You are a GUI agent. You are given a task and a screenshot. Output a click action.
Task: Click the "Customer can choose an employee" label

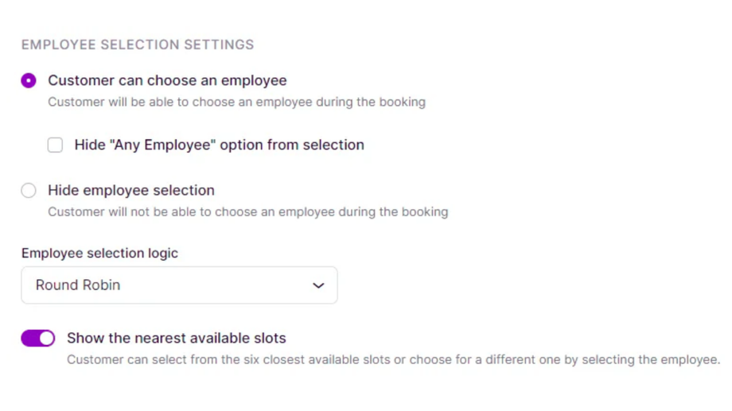167,80
